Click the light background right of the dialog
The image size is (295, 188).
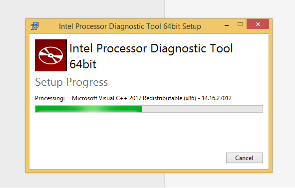(284, 94)
